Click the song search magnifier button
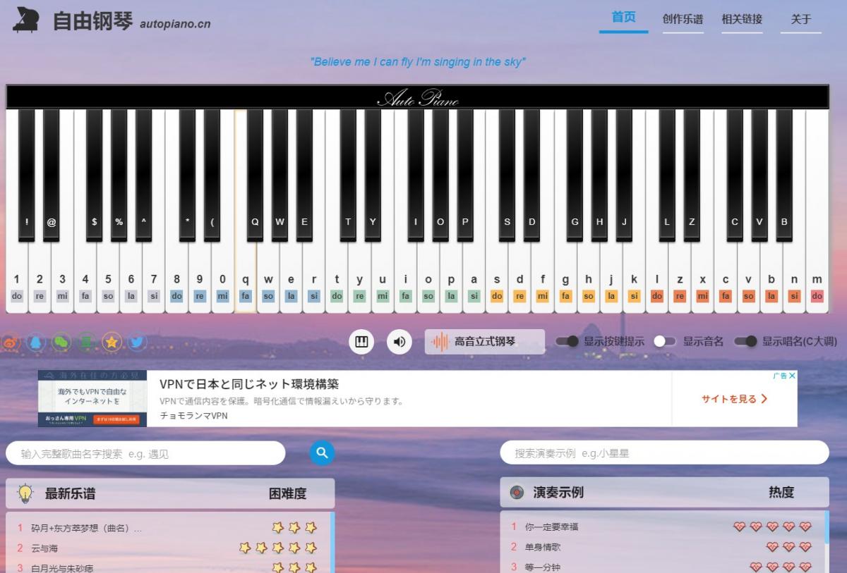 click(x=322, y=453)
